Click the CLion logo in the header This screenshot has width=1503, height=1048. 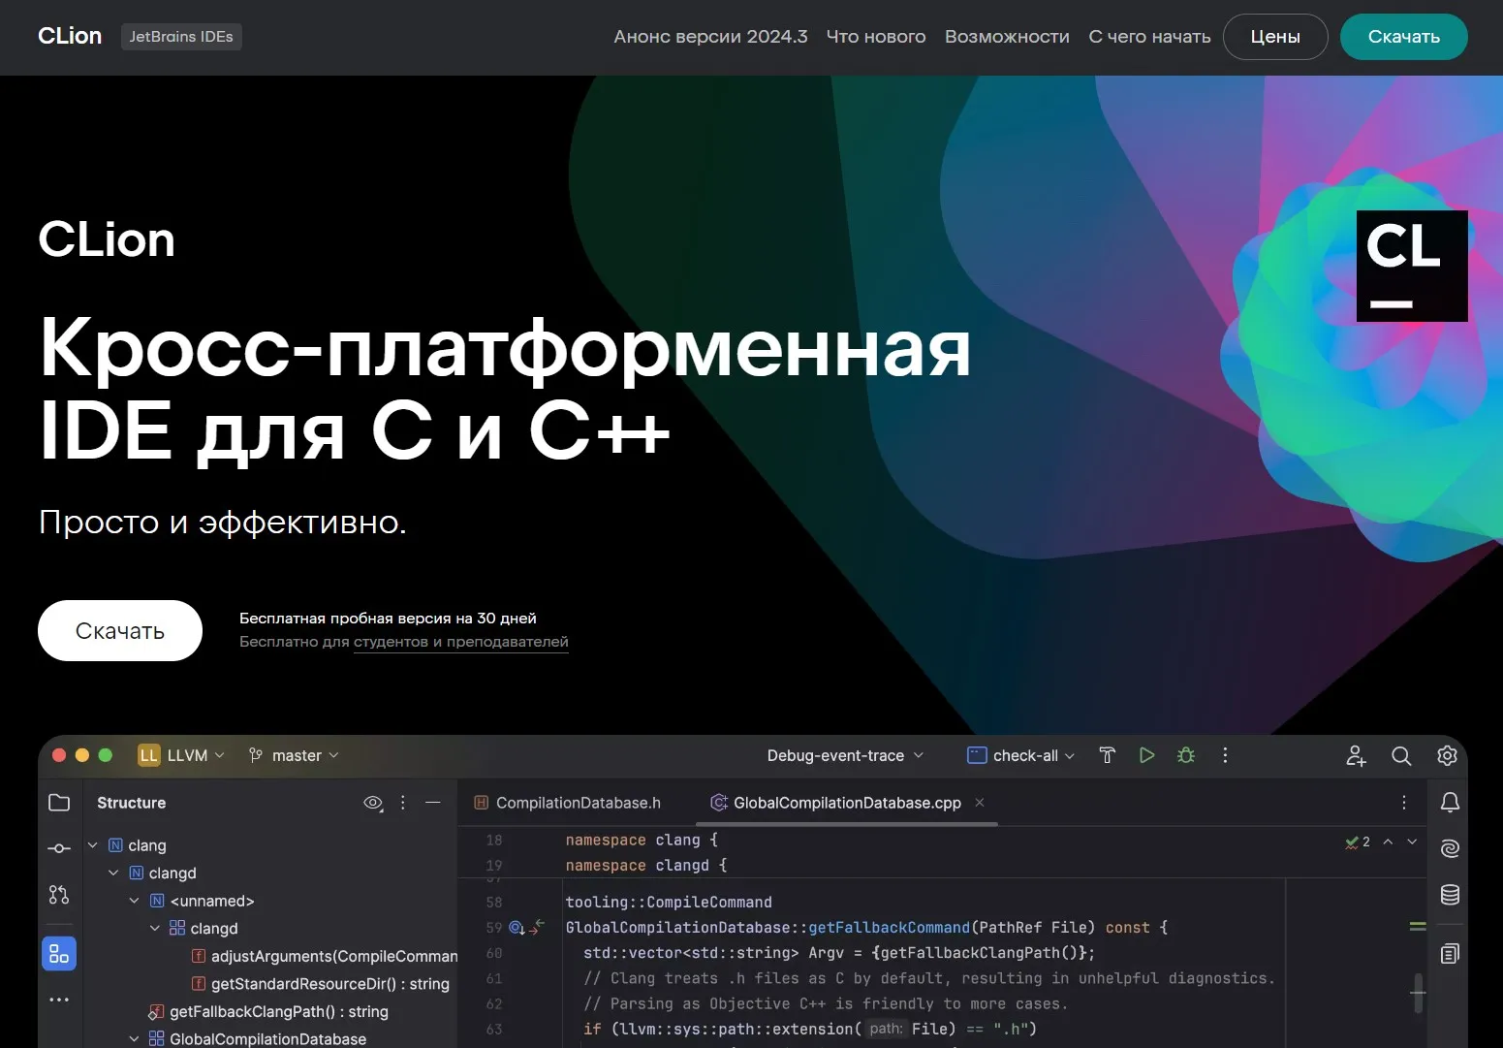[70, 36]
